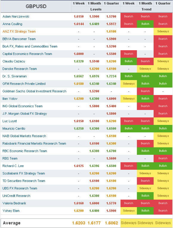The width and height of the screenshot is (173, 228).
Task: Click Adam Narczewski 1 Week level 1.6150
Action: click(x=79, y=16)
